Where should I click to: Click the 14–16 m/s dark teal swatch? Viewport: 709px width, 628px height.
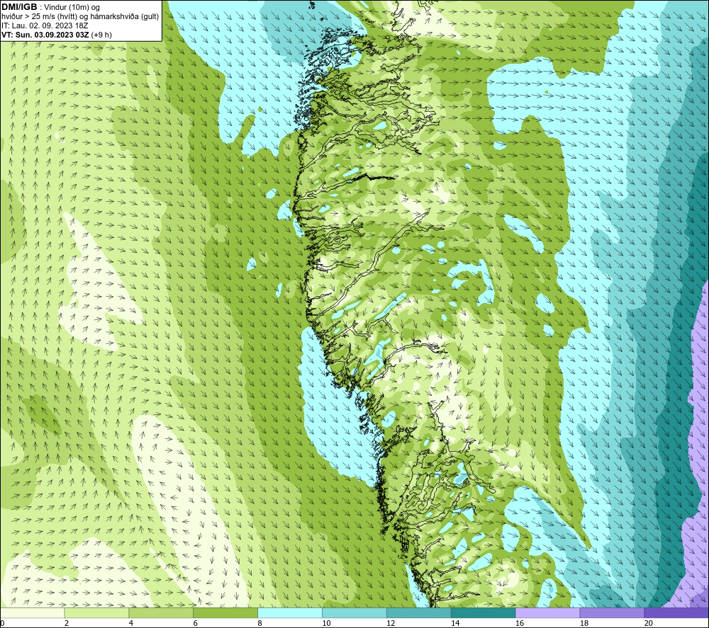pos(484,613)
